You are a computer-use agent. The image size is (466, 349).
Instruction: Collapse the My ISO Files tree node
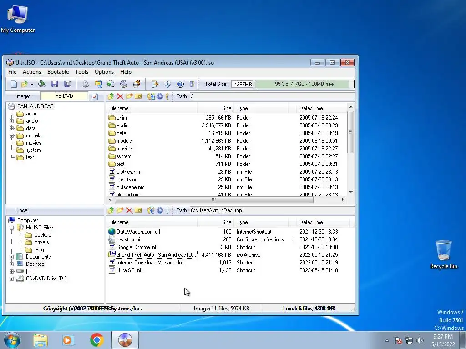(x=11, y=228)
